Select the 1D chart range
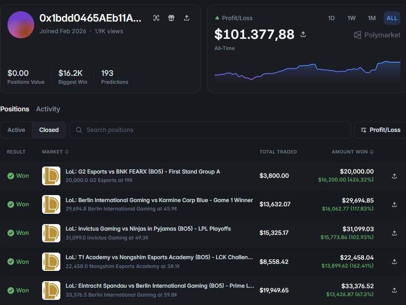Viewport: 406px width, 305px height. pos(332,18)
